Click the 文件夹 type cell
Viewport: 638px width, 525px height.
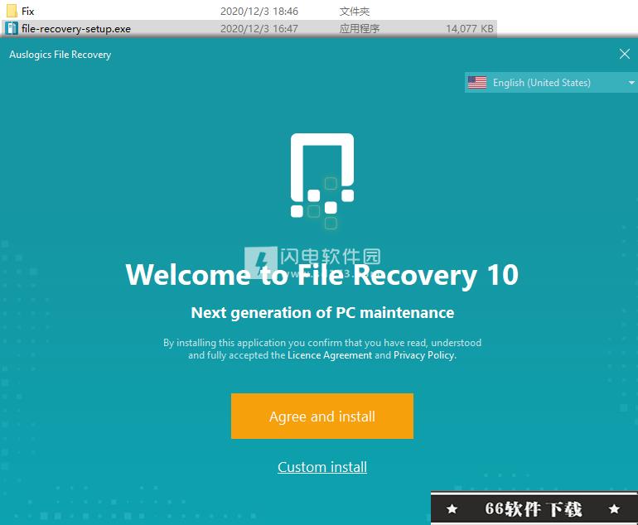coord(355,12)
